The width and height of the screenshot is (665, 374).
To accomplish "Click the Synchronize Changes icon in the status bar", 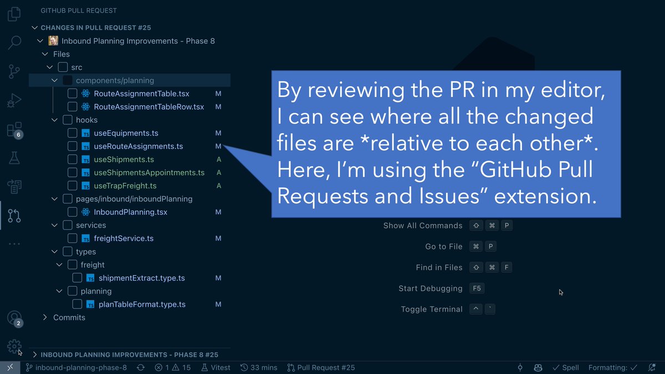I will (141, 367).
